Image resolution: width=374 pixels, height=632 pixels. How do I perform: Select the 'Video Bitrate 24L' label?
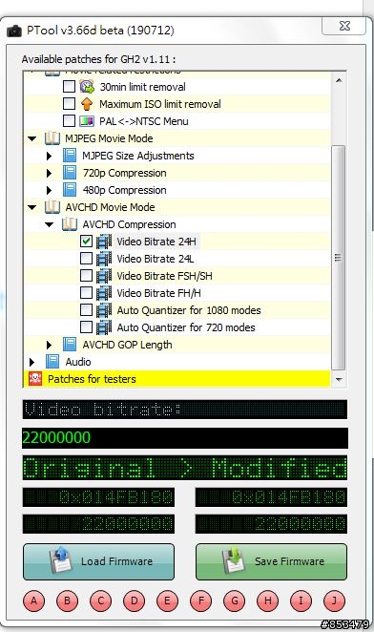pyautogui.click(x=156, y=259)
